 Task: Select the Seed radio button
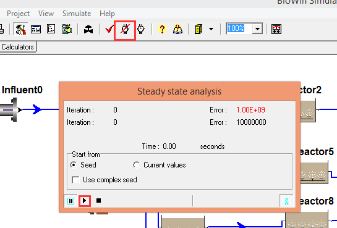pos(74,165)
